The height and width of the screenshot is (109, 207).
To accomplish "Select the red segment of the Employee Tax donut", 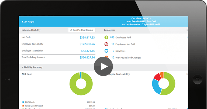I will pyautogui.click(x=157, y=76).
